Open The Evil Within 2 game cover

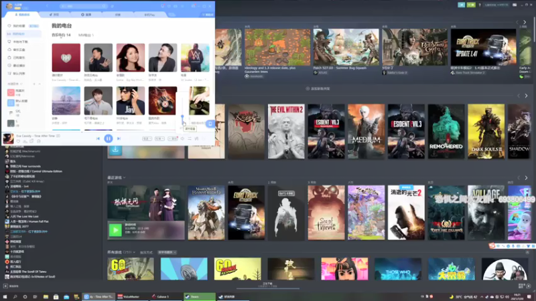286,131
